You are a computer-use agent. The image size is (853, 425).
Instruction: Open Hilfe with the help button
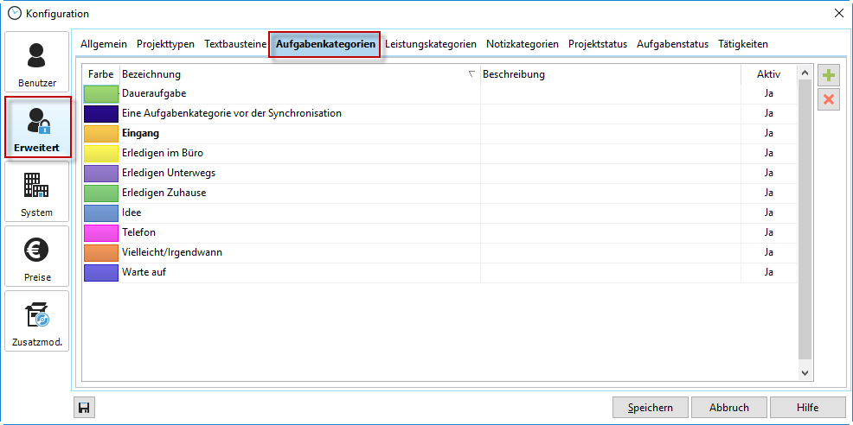pos(807,408)
